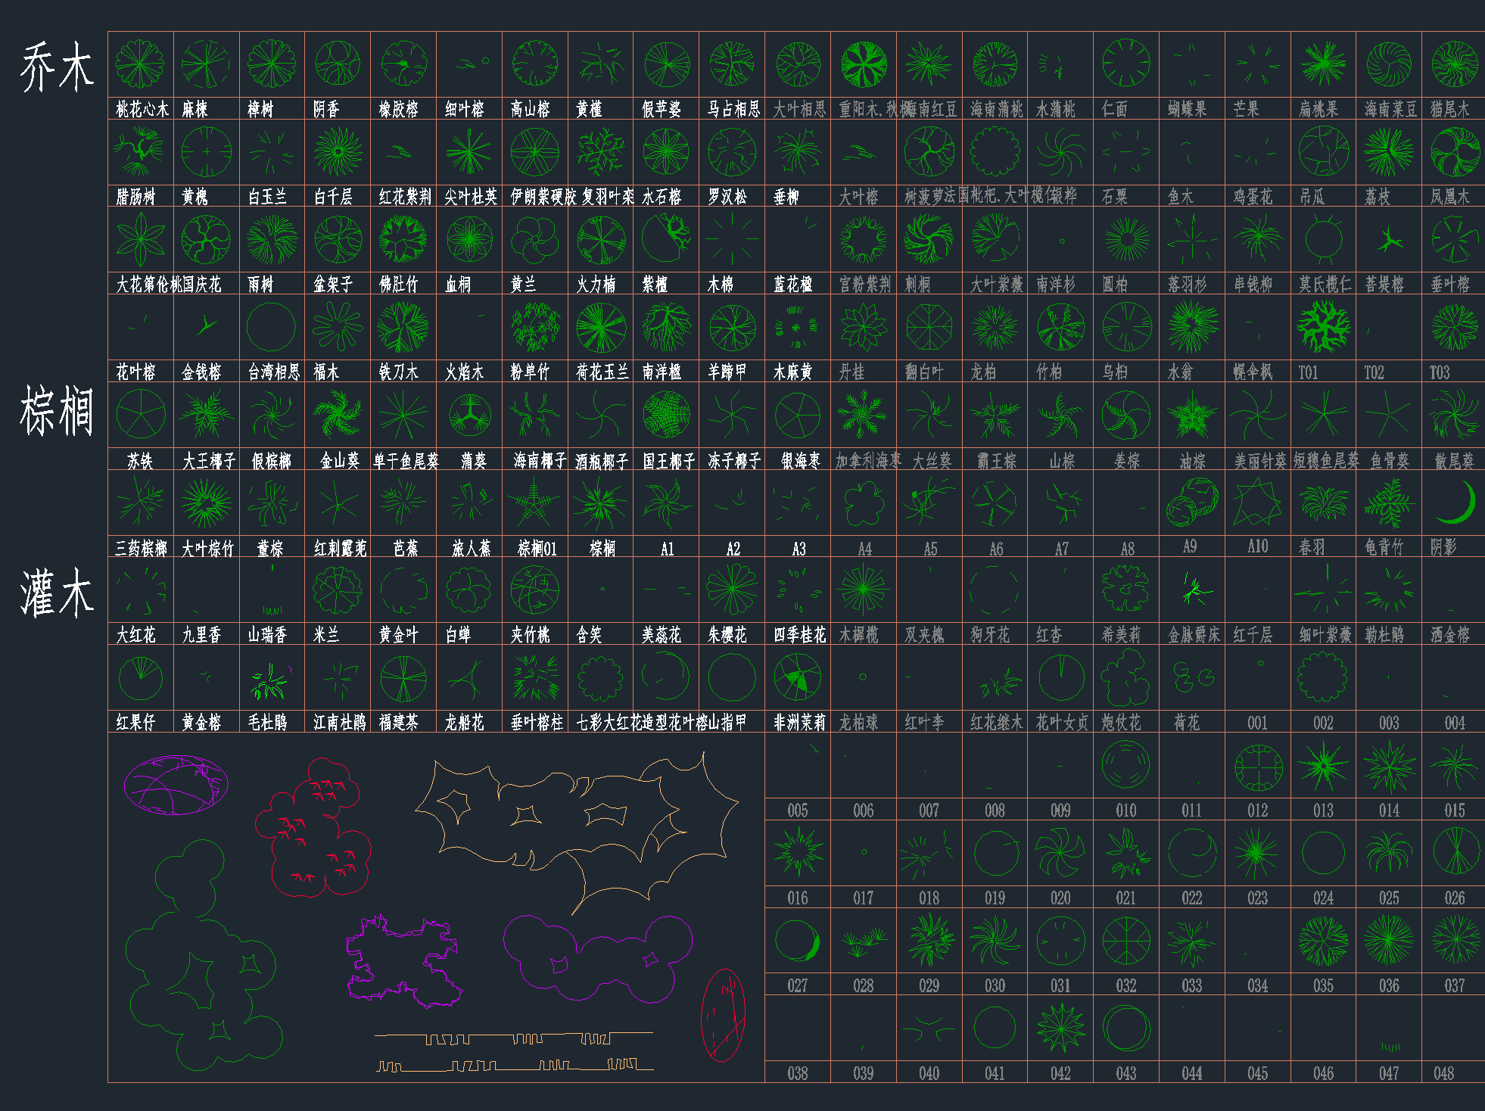Click the 048 label text

pyautogui.click(x=1444, y=1074)
